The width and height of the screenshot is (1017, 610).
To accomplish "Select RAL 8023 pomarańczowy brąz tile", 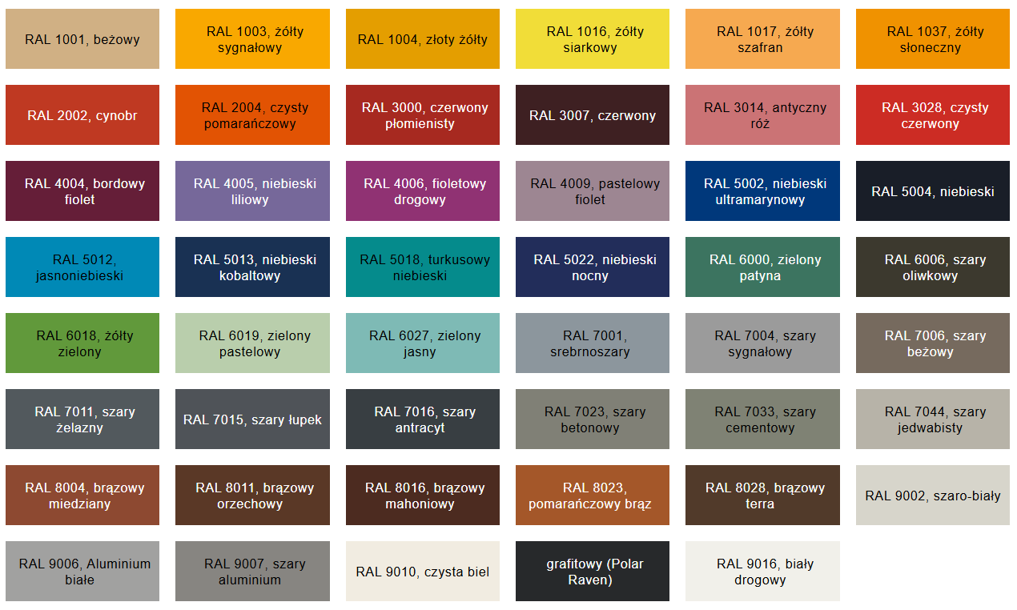I will tap(593, 496).
